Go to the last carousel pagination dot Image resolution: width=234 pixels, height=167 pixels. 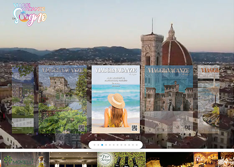click(x=137, y=145)
